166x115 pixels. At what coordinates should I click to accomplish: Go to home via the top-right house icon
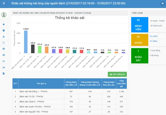pos(162,4)
